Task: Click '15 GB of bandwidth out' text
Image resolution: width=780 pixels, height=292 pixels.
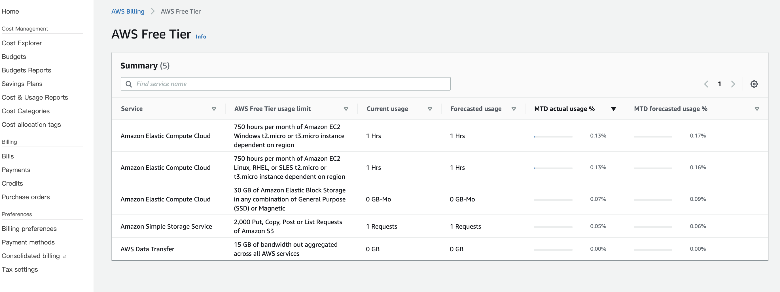Action: click(x=285, y=249)
